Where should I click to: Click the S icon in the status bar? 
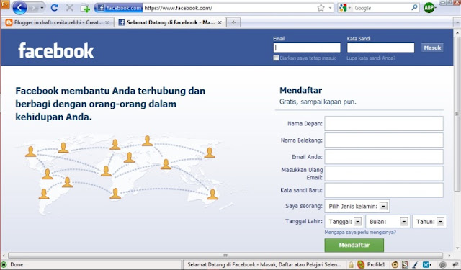[405, 264]
